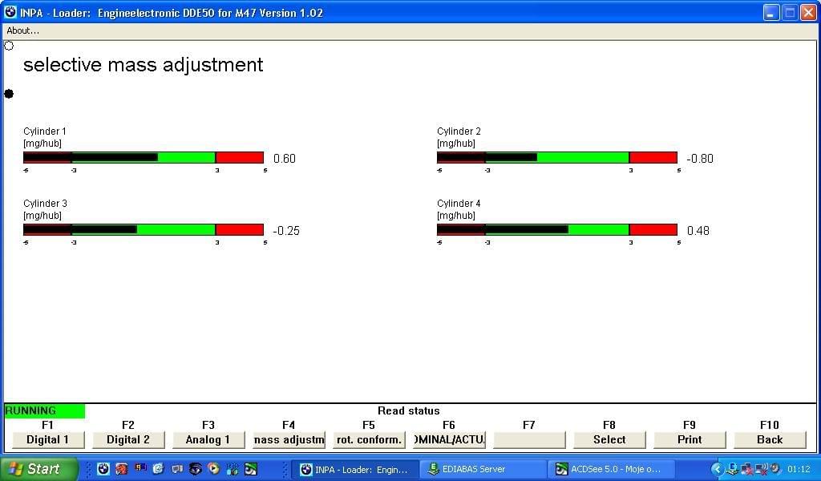Click the Cylinder 3 mass adjustment bar
Viewport: 821px width, 481px height.
(144, 230)
